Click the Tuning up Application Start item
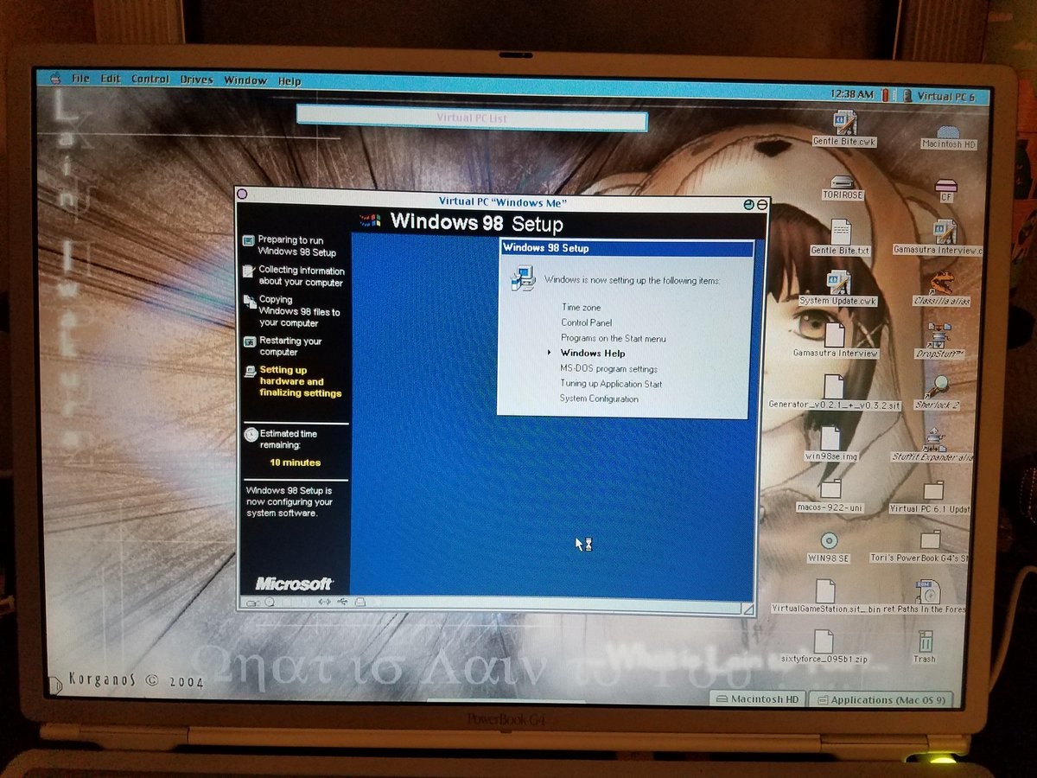Screen dimensions: 1037x778 tap(611, 383)
